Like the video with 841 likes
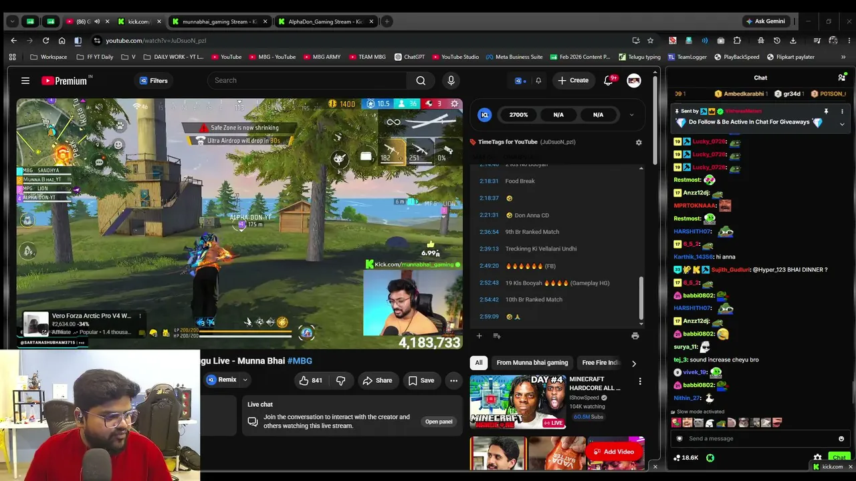This screenshot has height=481, width=856. coord(310,380)
